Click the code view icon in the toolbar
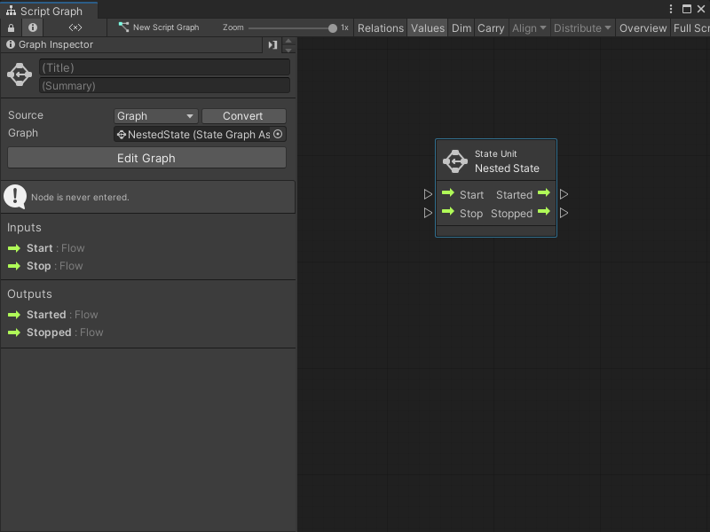Image resolution: width=710 pixels, height=532 pixels. coord(75,27)
